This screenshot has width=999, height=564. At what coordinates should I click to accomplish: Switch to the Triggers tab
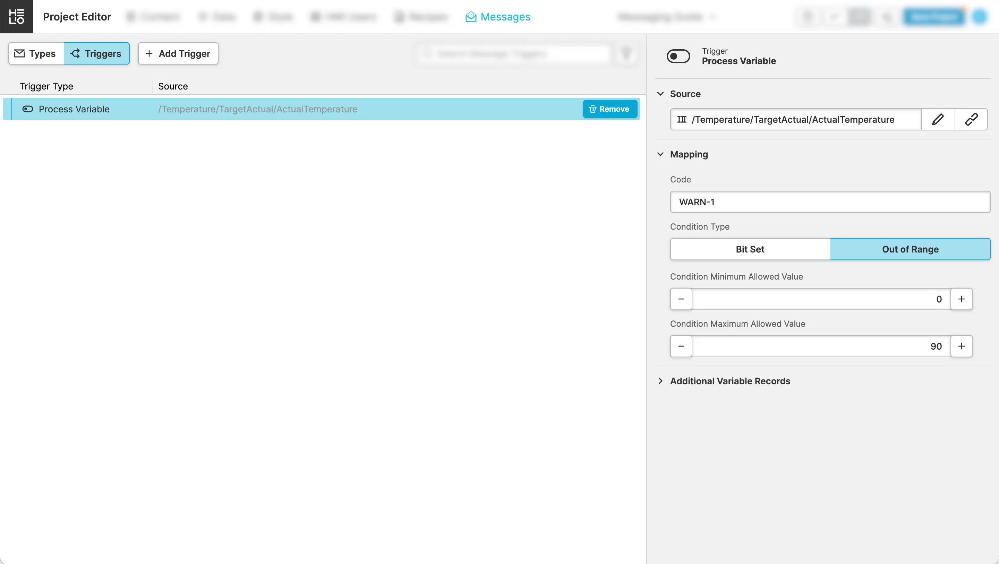(x=96, y=53)
